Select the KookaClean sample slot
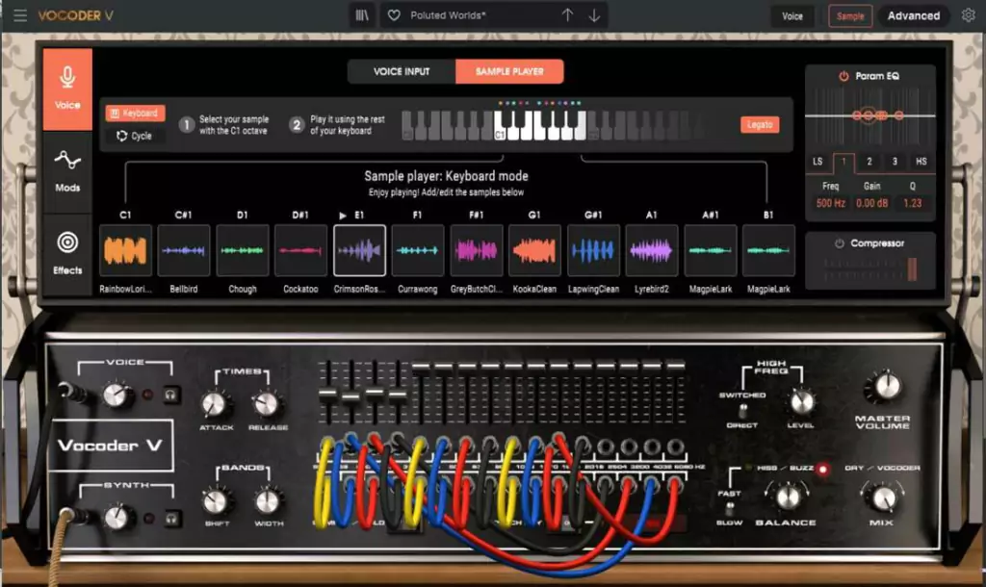 click(x=534, y=250)
